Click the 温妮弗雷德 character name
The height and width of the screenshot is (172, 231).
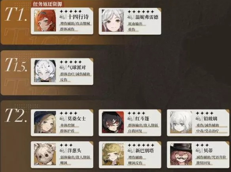coord(147,17)
